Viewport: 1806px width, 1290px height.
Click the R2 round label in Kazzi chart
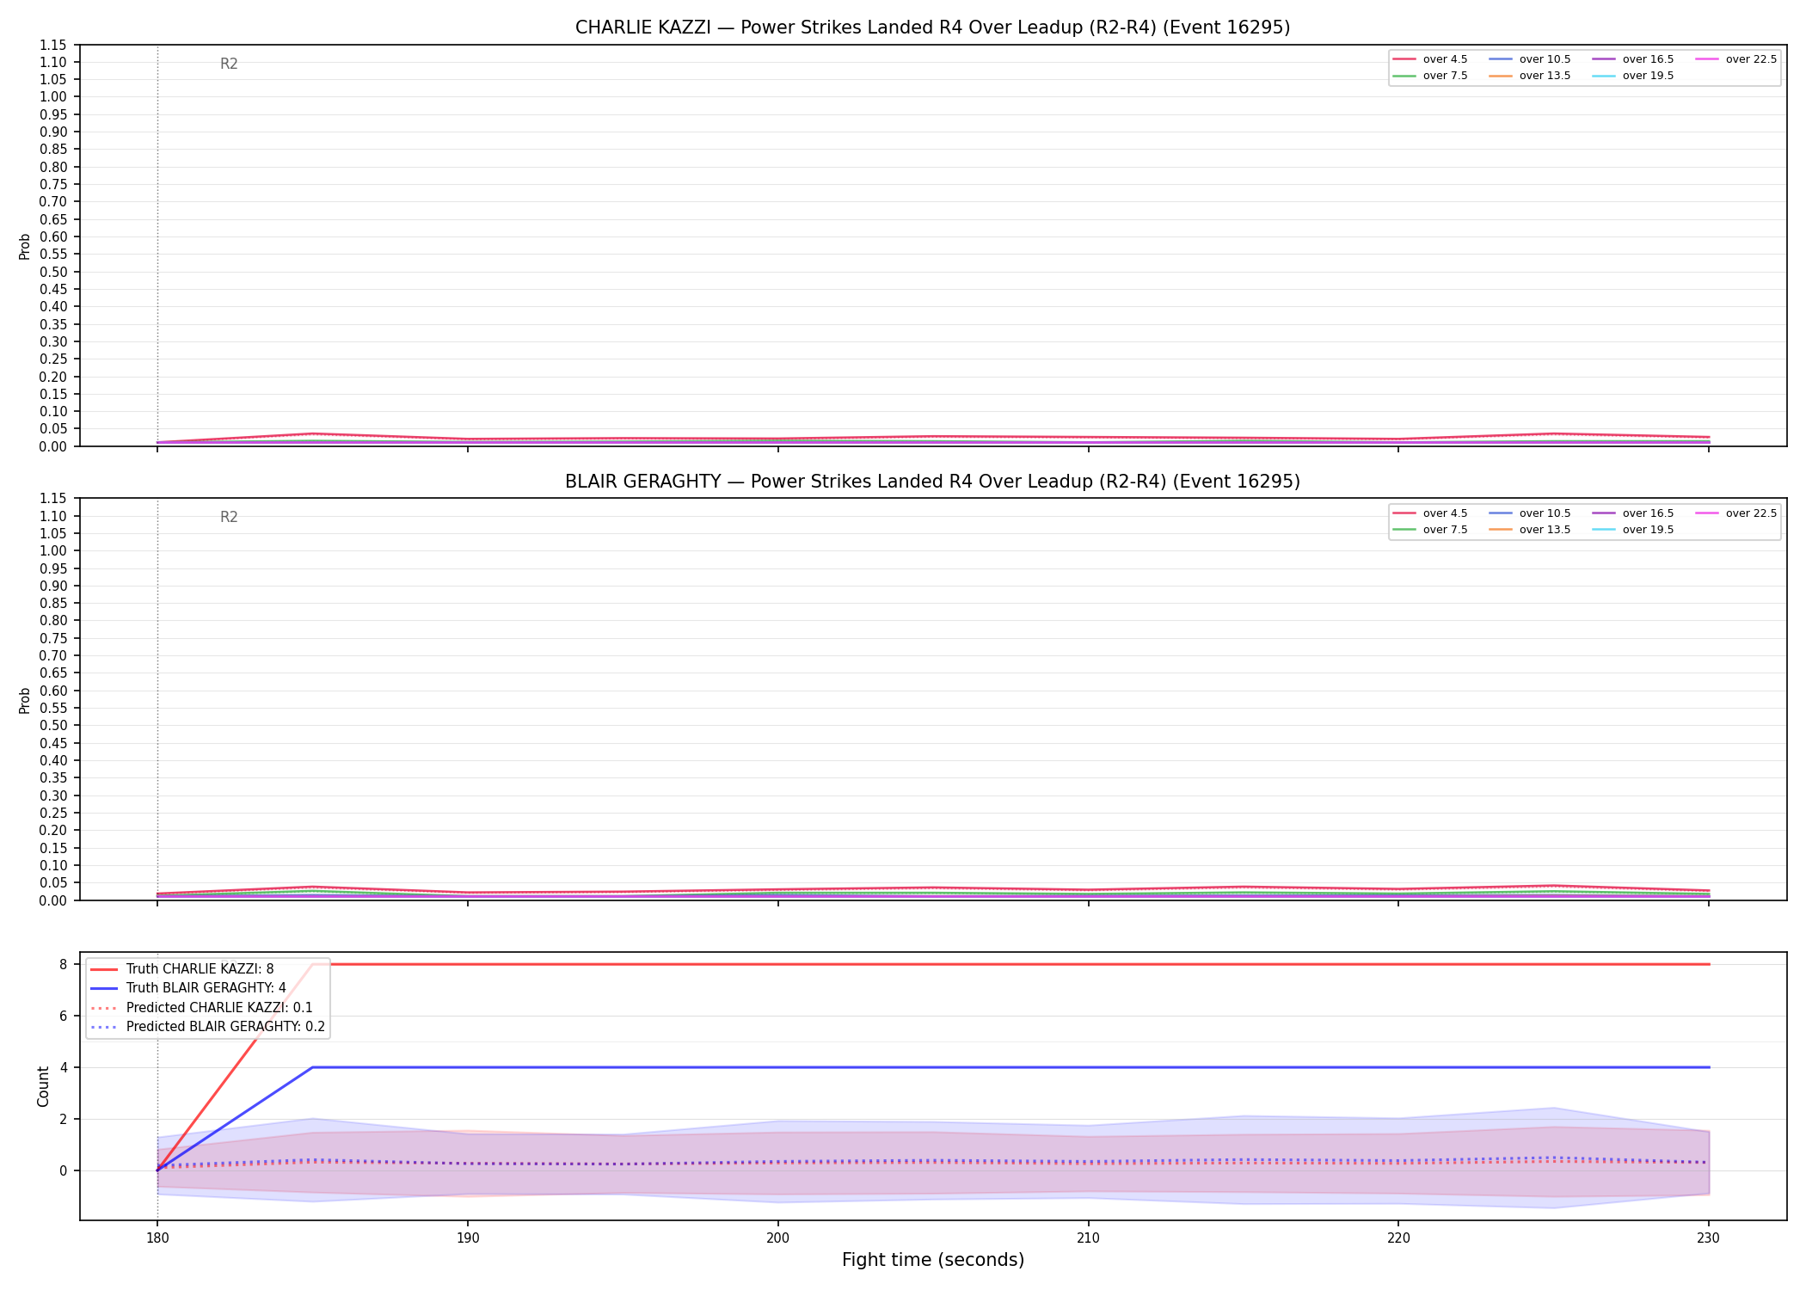[229, 64]
